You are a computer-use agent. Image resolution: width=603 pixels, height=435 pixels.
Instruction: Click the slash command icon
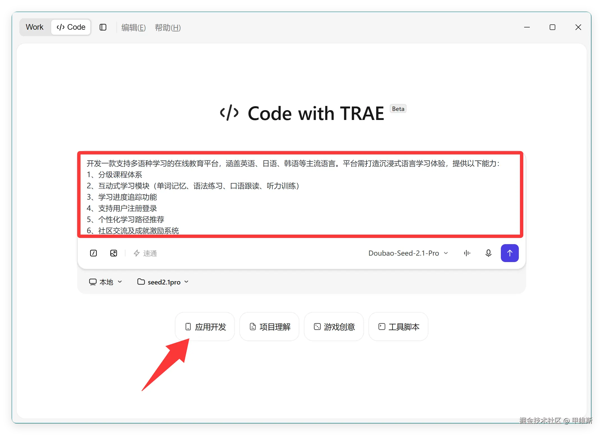tap(93, 253)
